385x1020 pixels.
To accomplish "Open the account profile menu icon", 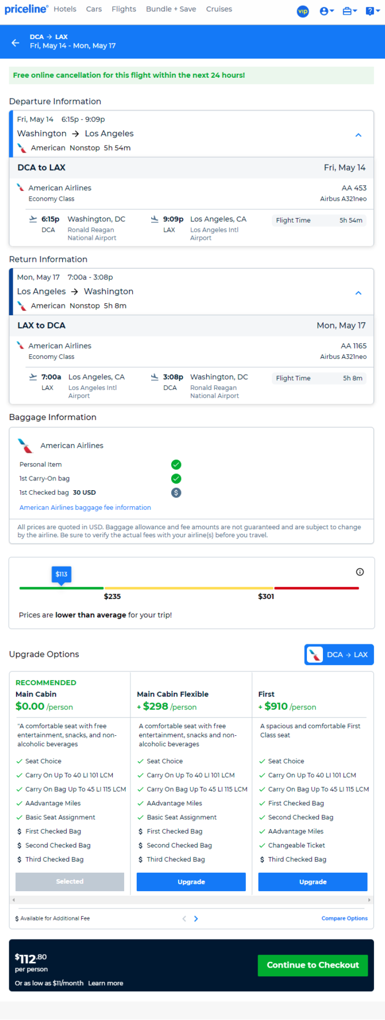I will [x=326, y=11].
